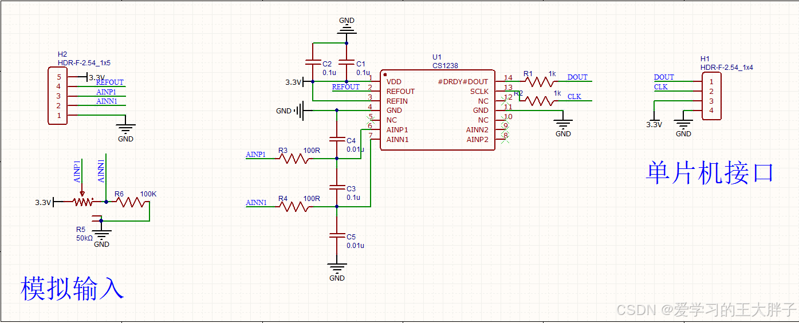Select capacitor C3 symbol
This screenshot has height=323, width=799.
point(336,187)
